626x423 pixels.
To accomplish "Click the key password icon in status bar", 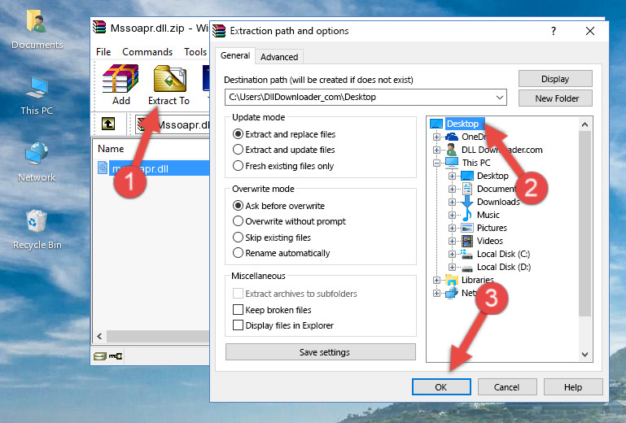I will 116,356.
